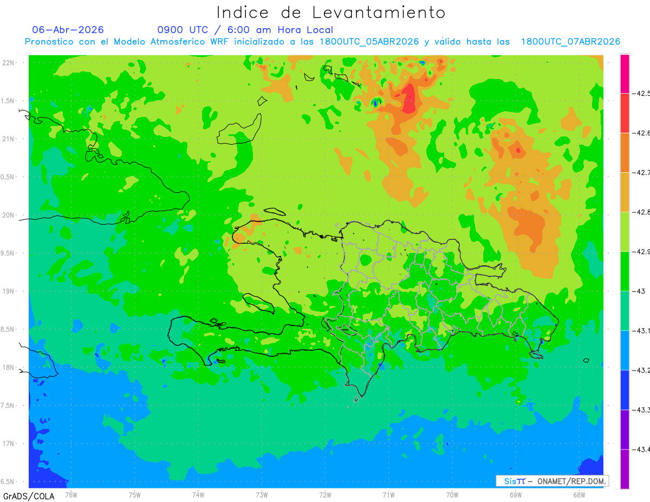Click the 68W longitude axis label
This screenshot has height=502, width=650.
tap(579, 495)
